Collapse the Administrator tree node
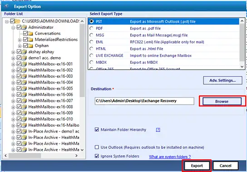247x172 pixels. pyautogui.click(x=13, y=28)
